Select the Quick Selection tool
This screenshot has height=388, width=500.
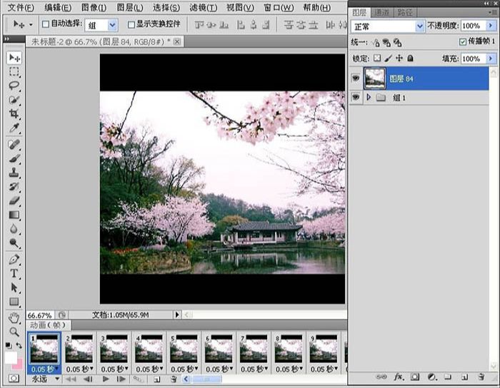point(14,99)
